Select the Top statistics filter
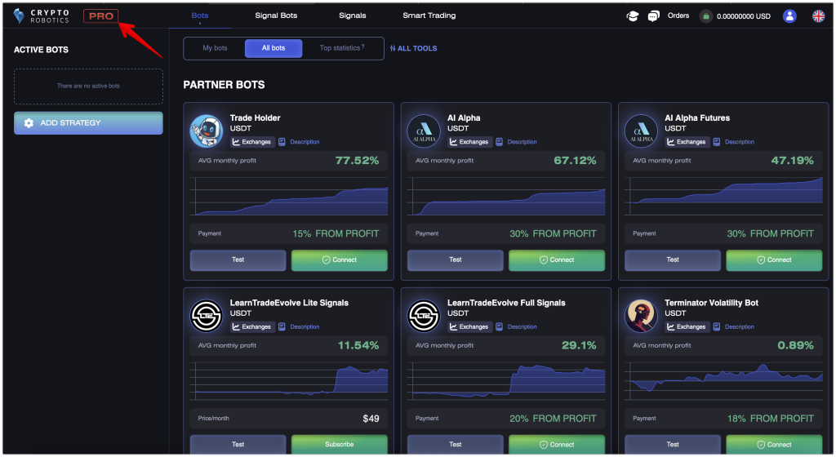 pos(342,48)
